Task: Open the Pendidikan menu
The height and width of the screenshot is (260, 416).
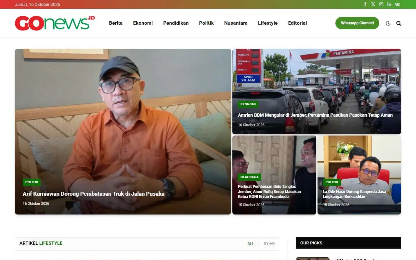Action: pyautogui.click(x=176, y=23)
